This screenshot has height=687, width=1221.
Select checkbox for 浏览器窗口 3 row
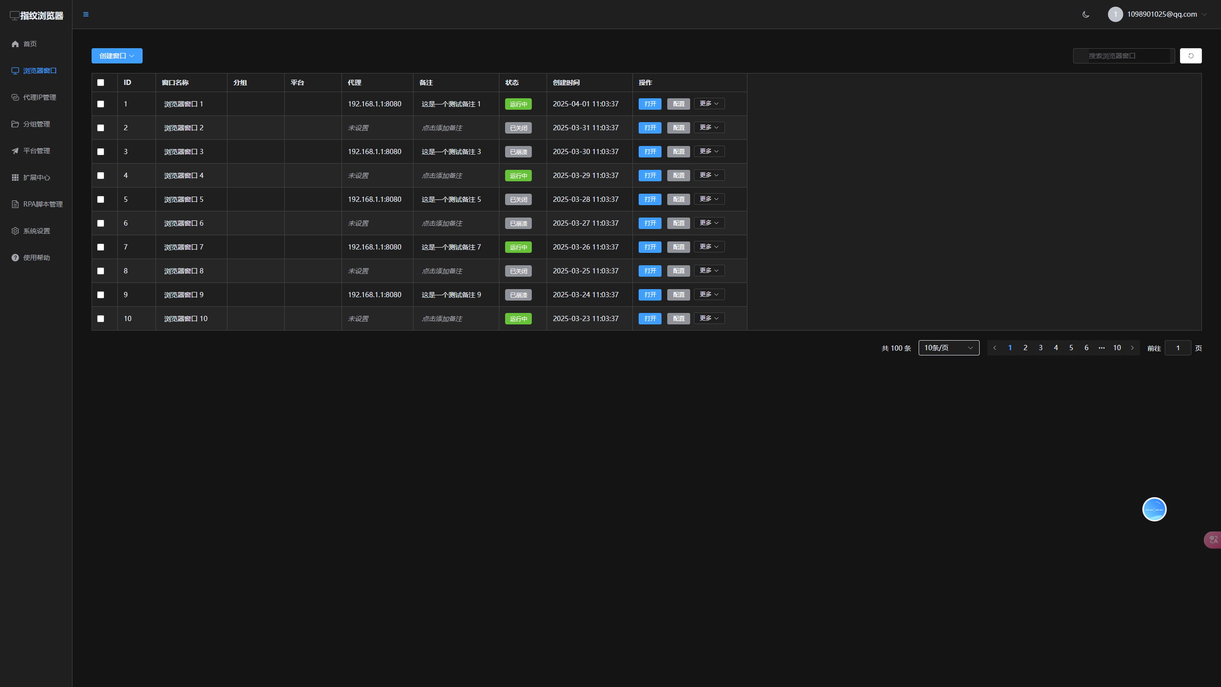[x=101, y=152]
